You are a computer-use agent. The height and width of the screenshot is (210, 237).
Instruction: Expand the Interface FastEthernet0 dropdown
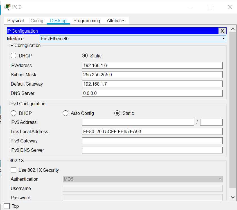pos(133,39)
